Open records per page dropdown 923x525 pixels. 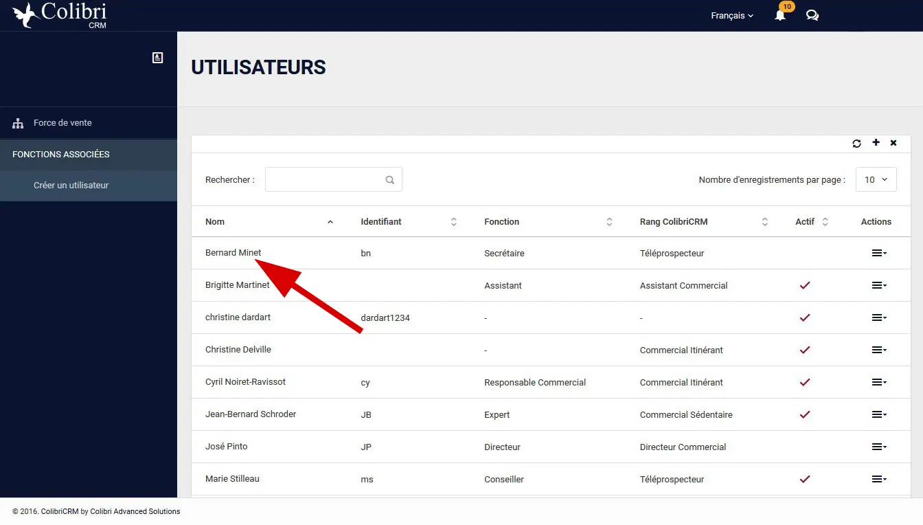pyautogui.click(x=876, y=179)
